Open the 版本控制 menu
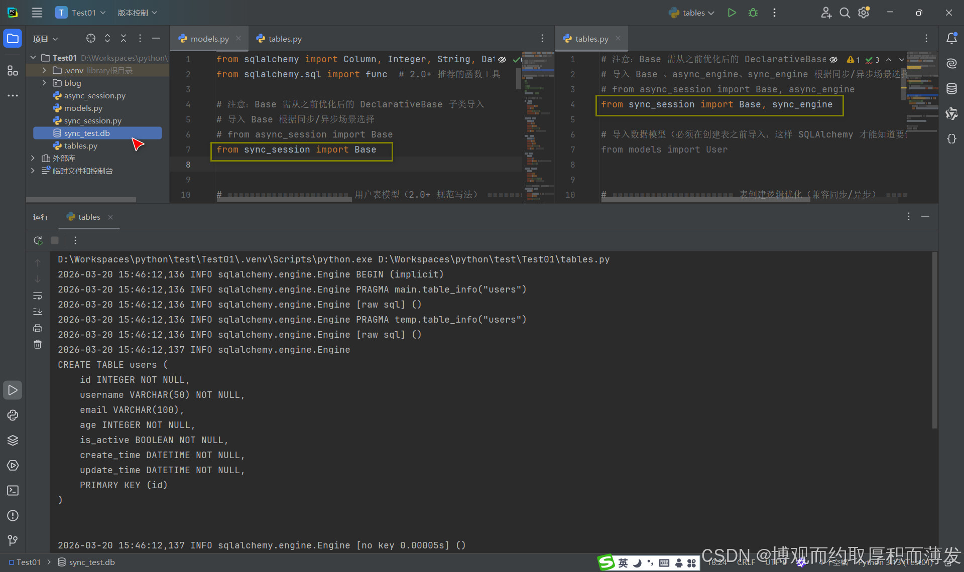Viewport: 964px width, 572px height. click(137, 13)
